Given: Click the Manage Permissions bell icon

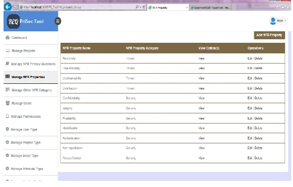Looking at the screenshot, I should [7, 116].
